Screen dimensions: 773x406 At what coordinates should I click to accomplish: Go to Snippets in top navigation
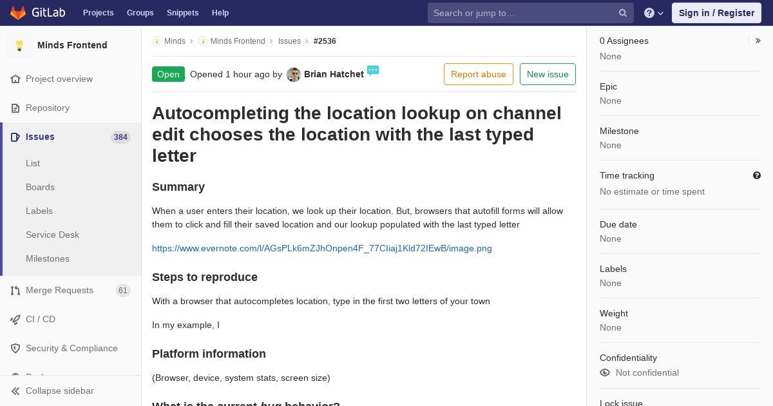pos(182,13)
